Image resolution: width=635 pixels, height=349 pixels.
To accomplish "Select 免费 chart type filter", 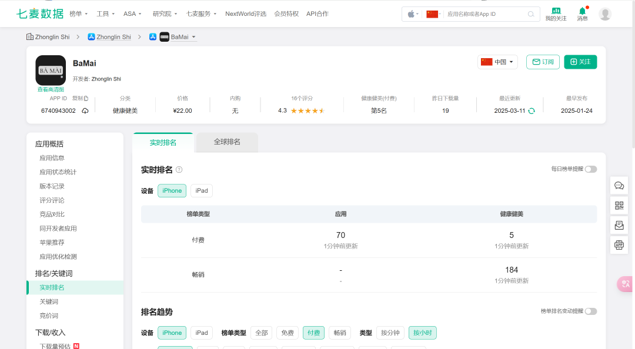I will [288, 333].
